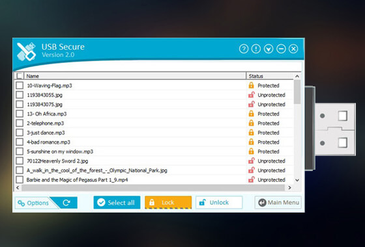Sort the list by the Status column header

[270, 76]
